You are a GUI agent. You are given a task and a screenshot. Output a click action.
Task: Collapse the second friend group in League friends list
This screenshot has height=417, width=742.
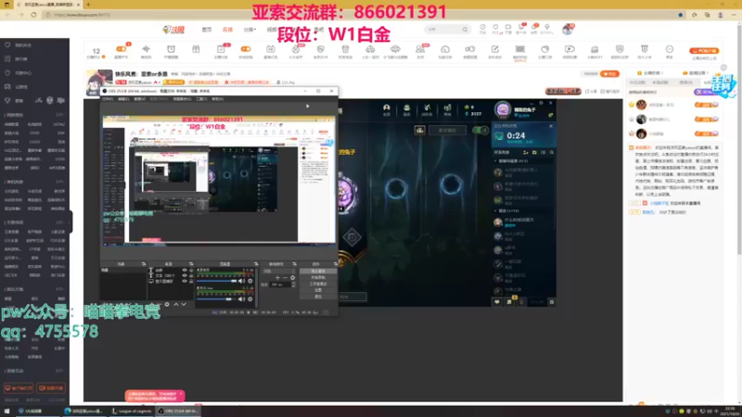pos(495,211)
